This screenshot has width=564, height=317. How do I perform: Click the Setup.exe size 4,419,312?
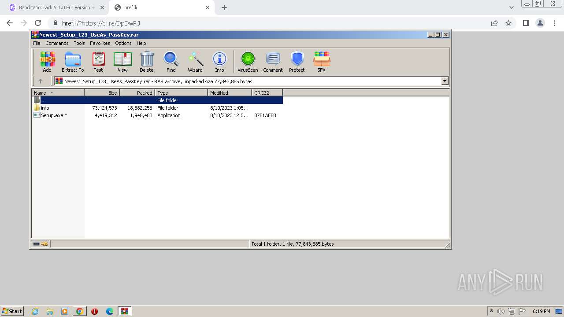[106, 115]
